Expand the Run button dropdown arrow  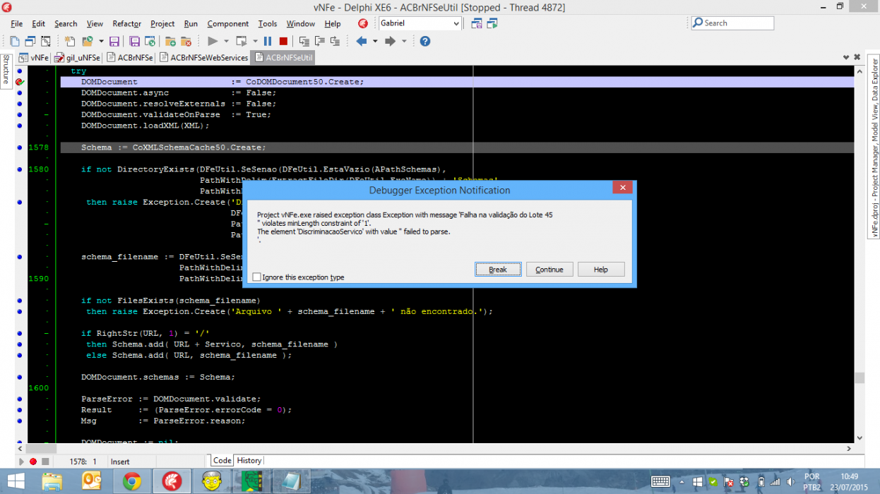[226, 42]
